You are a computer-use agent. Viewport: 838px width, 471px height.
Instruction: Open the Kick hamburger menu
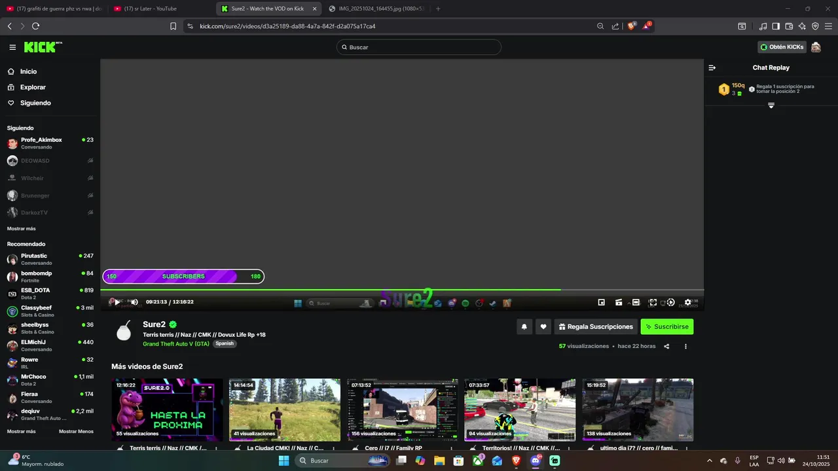pos(12,47)
